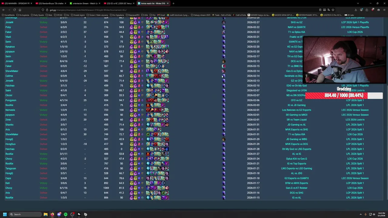Expand the Daily Quests bookmarks folder
The height and width of the screenshot is (218, 388).
click(37, 15)
